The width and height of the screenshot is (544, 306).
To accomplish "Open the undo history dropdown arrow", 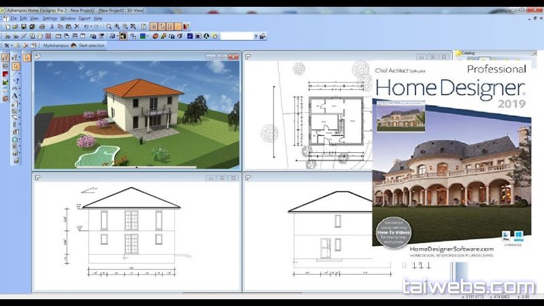I will point(91,27).
